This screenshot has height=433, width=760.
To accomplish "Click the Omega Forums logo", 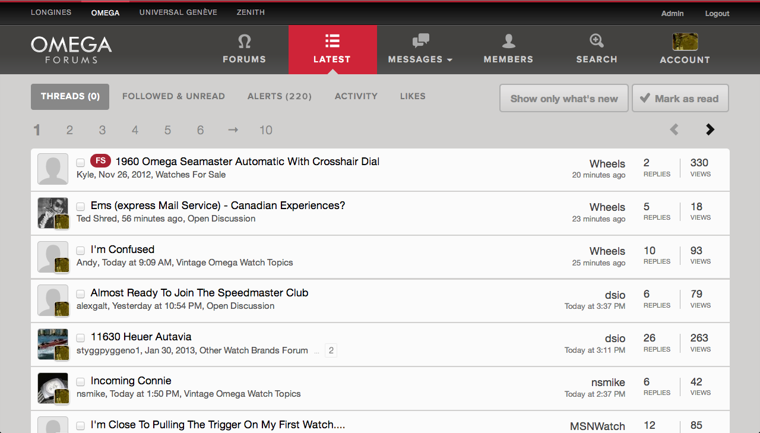I will (x=71, y=49).
